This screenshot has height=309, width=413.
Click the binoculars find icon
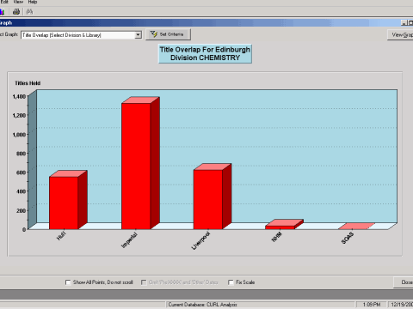coord(29,11)
